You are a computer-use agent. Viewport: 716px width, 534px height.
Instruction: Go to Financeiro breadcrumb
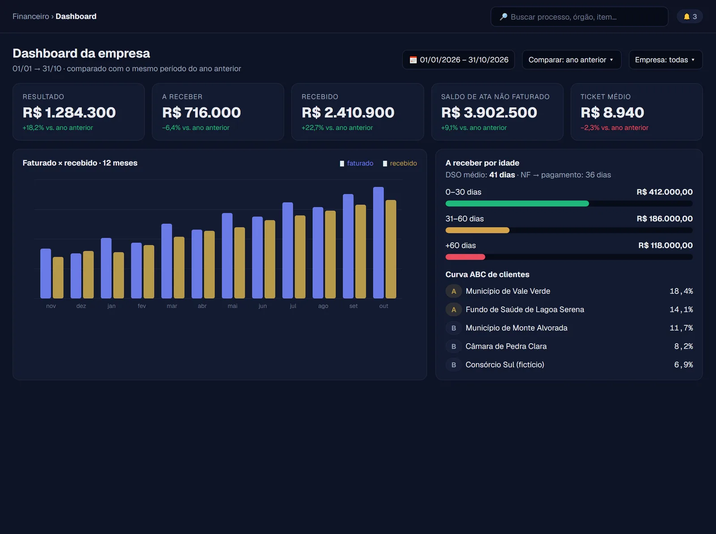31,17
